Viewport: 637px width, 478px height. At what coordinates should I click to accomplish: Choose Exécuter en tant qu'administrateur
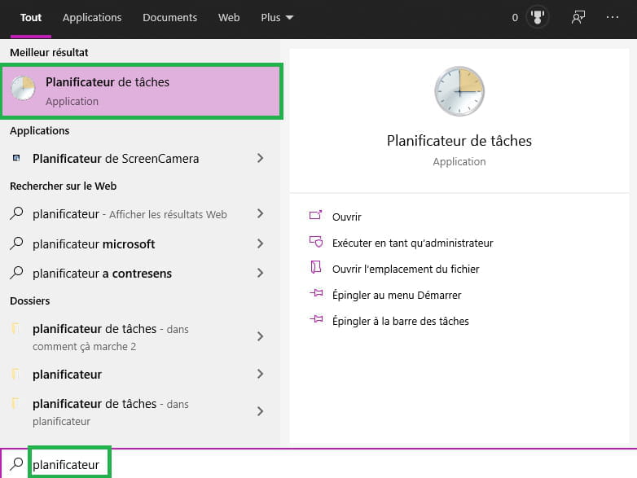[x=413, y=243]
